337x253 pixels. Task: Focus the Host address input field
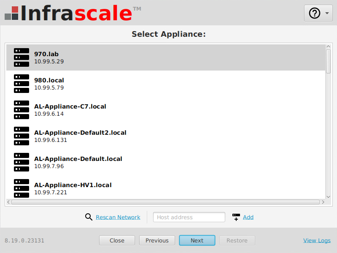point(189,217)
